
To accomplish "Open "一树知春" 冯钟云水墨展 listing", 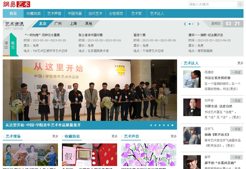I will tap(42, 35).
